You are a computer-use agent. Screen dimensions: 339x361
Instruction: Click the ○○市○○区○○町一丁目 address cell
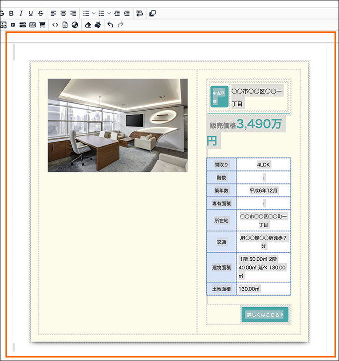(x=264, y=220)
